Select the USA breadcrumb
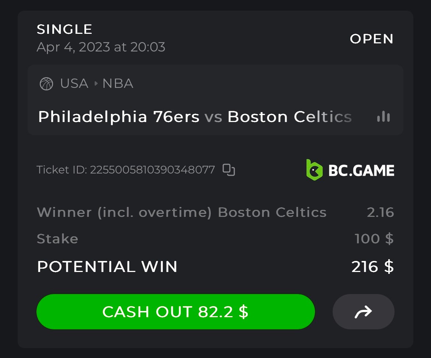The width and height of the screenshot is (431, 358). click(74, 84)
